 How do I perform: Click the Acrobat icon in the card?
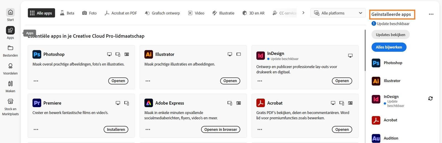point(261,103)
